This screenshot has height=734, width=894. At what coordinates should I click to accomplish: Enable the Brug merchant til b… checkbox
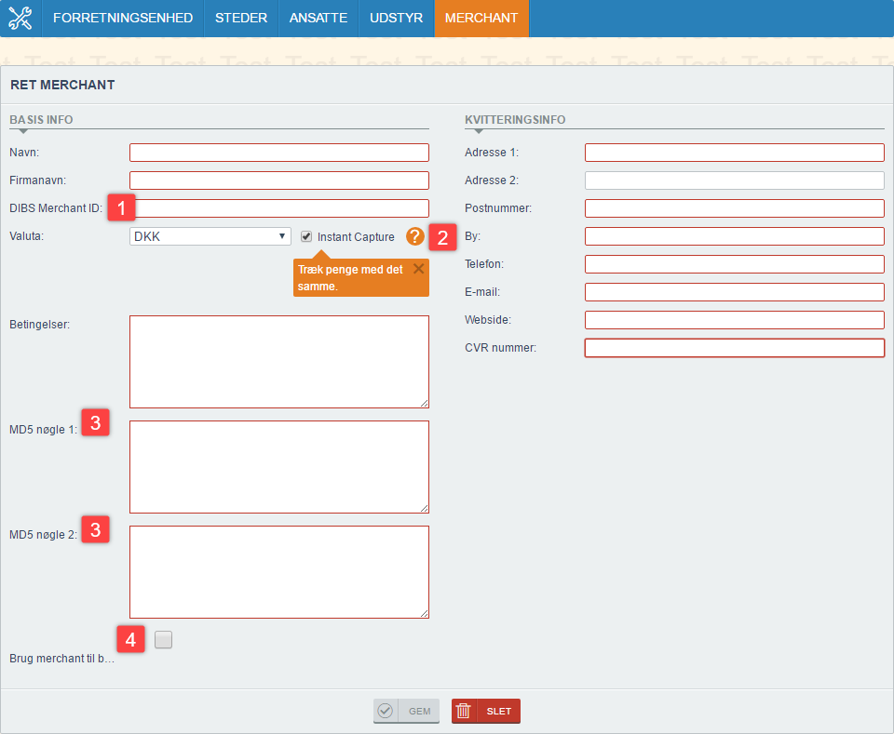[164, 639]
